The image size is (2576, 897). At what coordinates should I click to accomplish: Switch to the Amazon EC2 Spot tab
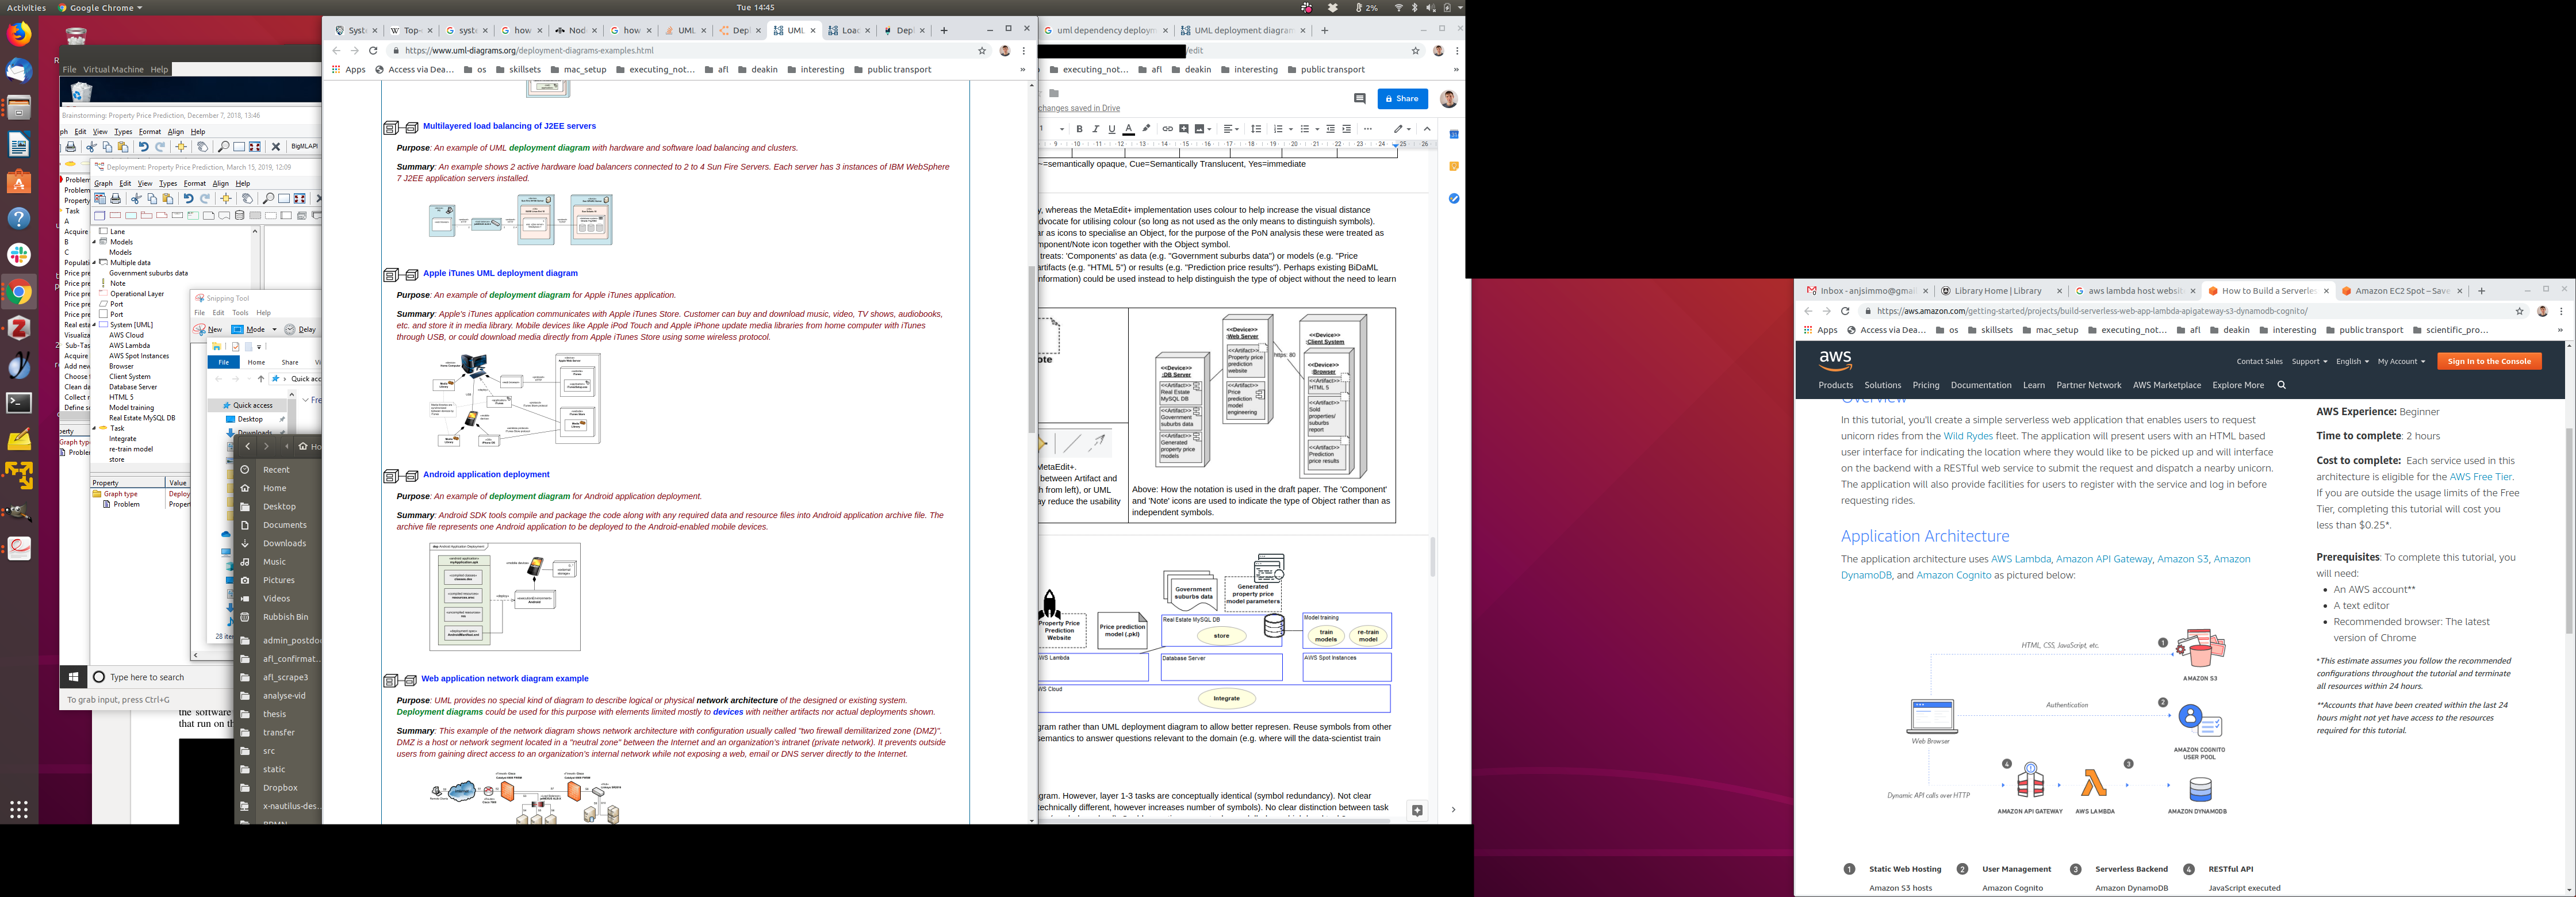pos(2400,291)
